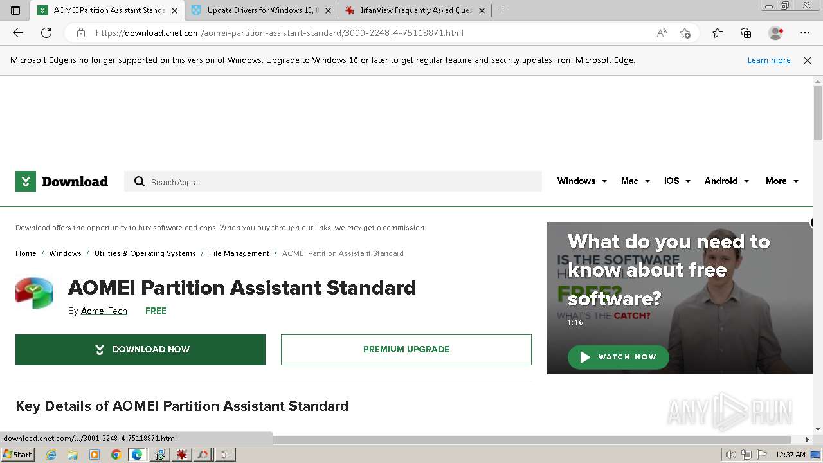Activate the Read aloud icon

point(662,33)
